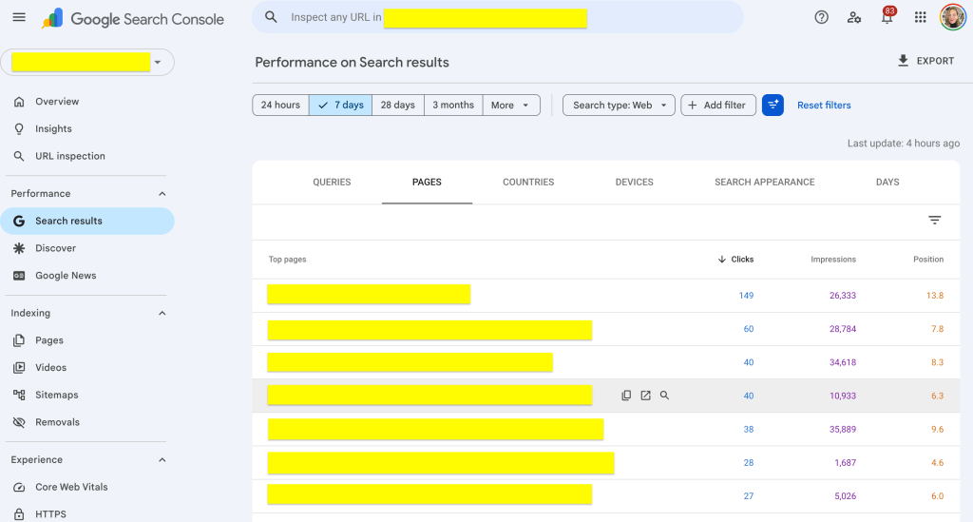Focus the Inspect any URL search field
973x522 pixels.
(498, 17)
